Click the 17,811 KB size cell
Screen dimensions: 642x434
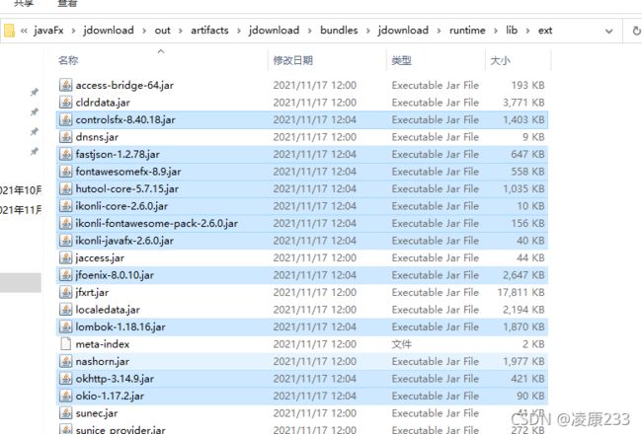[521, 293]
